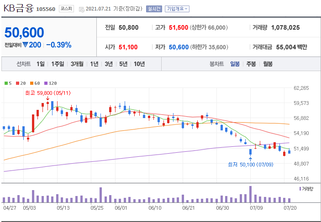Click the 최저 50,100 (07/09) annotation
This screenshot has width=321, height=222.
tap(251, 165)
